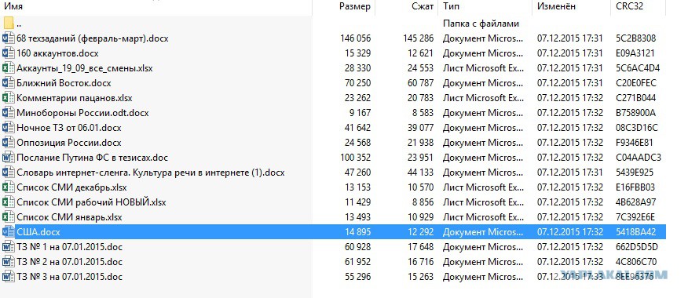The image size is (688, 298).
Task: Click Word icon of 68 техзаданий file
Action: [x=9, y=38]
